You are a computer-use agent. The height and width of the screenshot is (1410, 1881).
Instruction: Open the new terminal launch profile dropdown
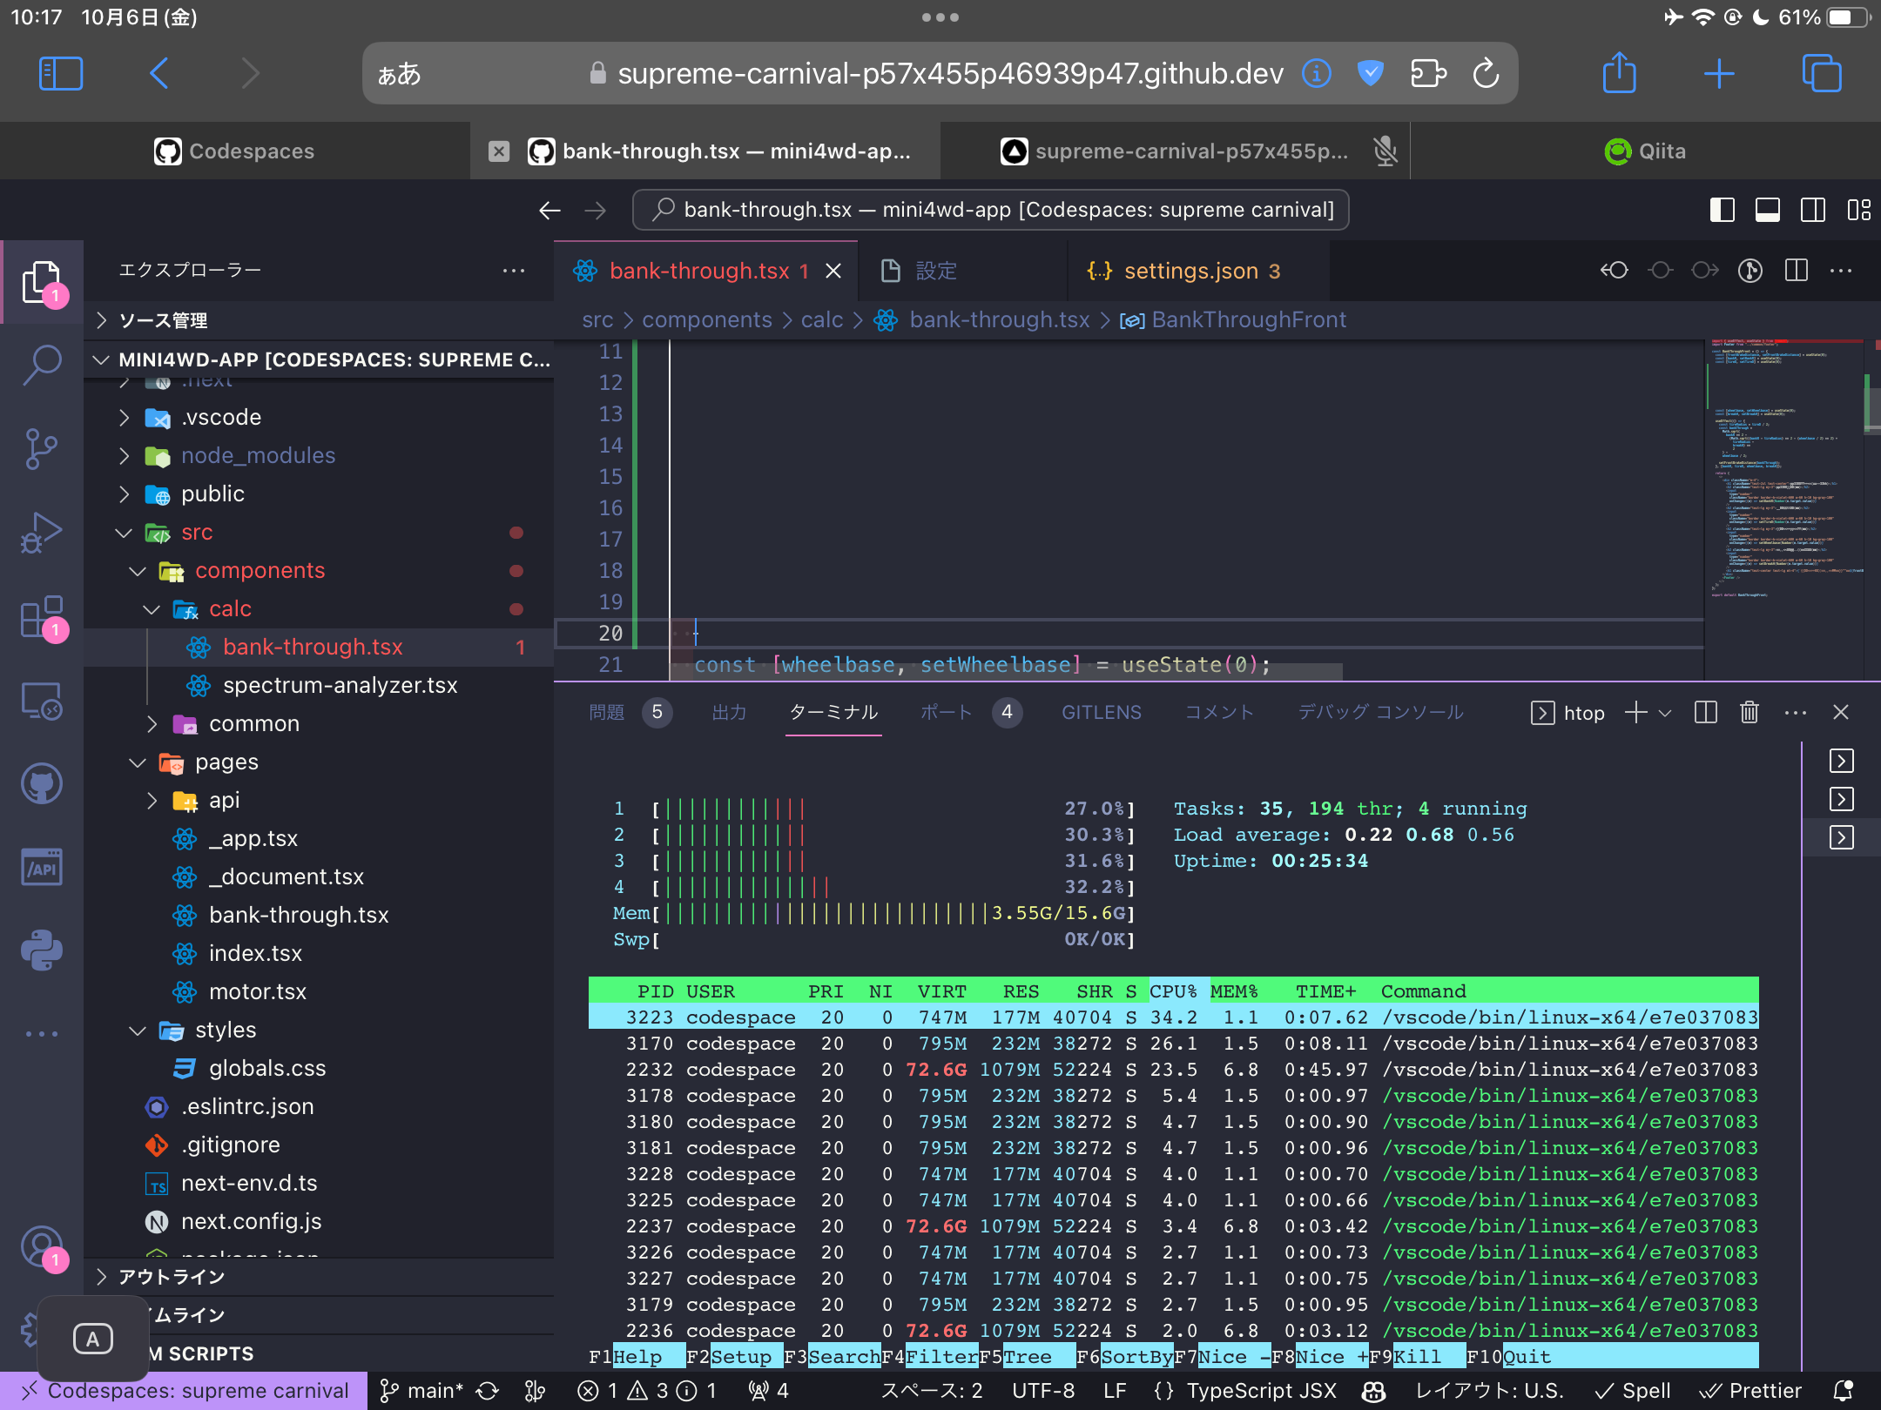pos(1665,713)
